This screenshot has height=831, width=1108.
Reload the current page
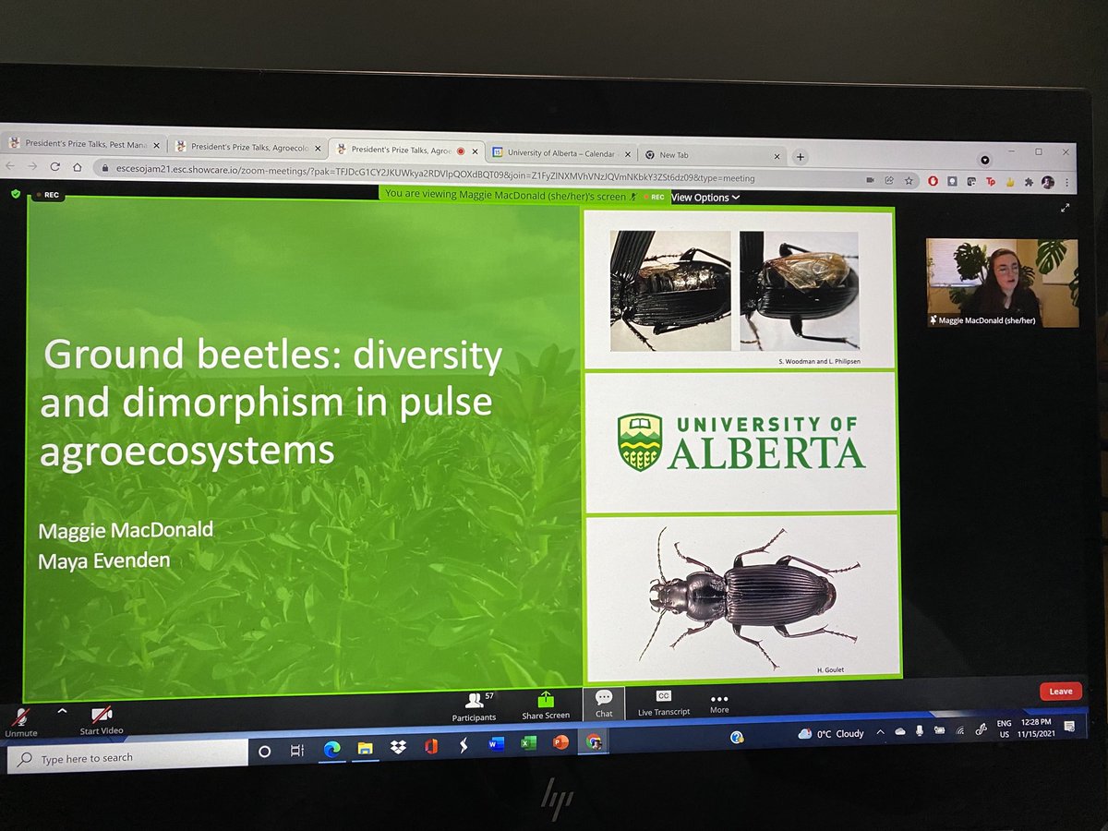[55, 166]
